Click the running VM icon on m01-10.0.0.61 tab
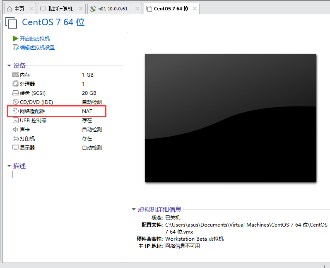The width and height of the screenshot is (330, 268). click(93, 9)
